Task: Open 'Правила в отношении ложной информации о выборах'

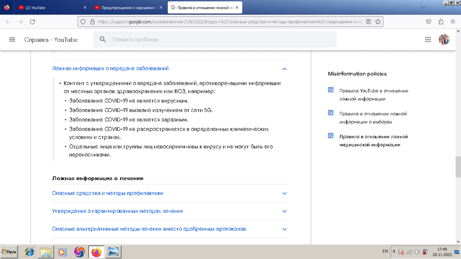Action: point(373,118)
